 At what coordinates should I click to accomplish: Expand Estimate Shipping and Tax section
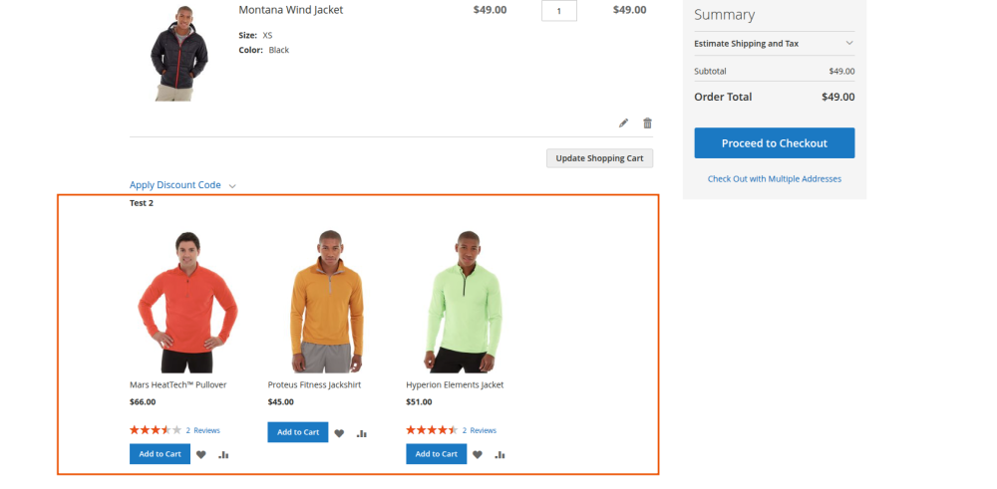tap(774, 44)
